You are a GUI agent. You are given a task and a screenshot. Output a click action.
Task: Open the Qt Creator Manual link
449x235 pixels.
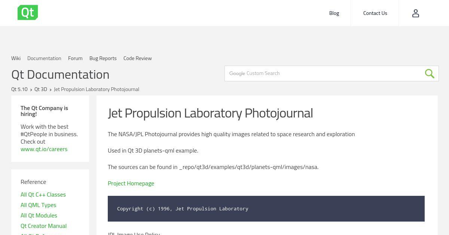point(43,226)
